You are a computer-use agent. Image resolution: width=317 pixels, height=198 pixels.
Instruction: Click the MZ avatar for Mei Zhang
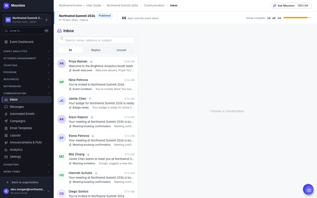(x=62, y=157)
